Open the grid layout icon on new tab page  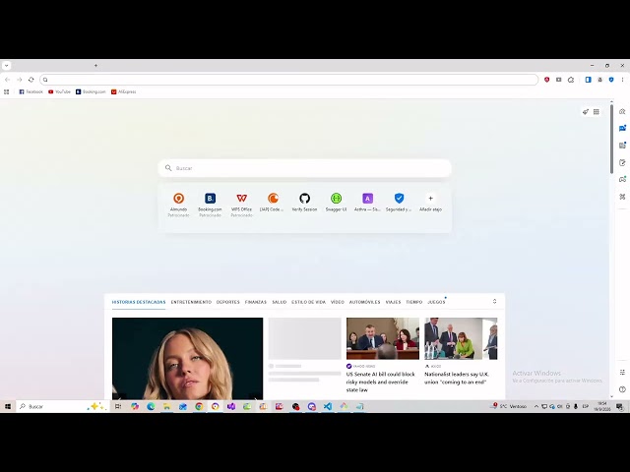coord(597,111)
